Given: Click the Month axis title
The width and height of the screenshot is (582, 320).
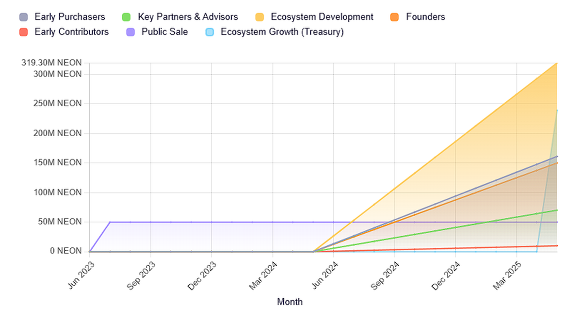Looking at the screenshot, I should coord(290,302).
